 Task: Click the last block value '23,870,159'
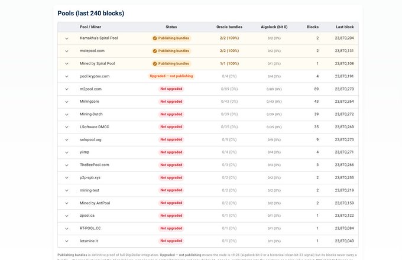point(344,203)
